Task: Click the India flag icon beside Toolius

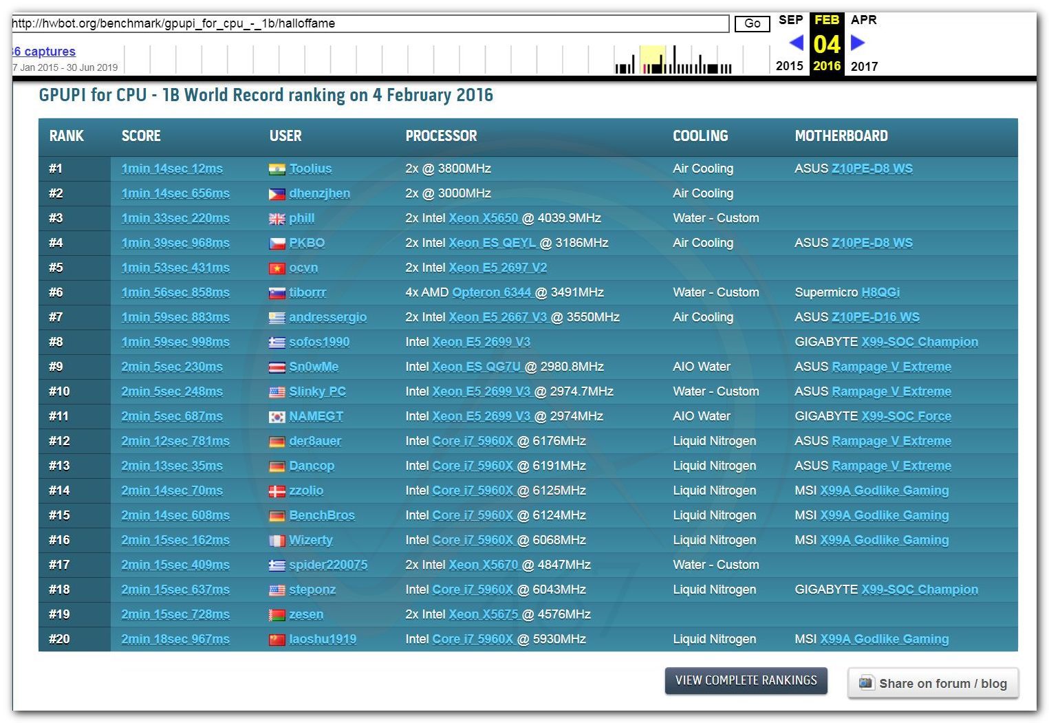Action: pos(277,169)
